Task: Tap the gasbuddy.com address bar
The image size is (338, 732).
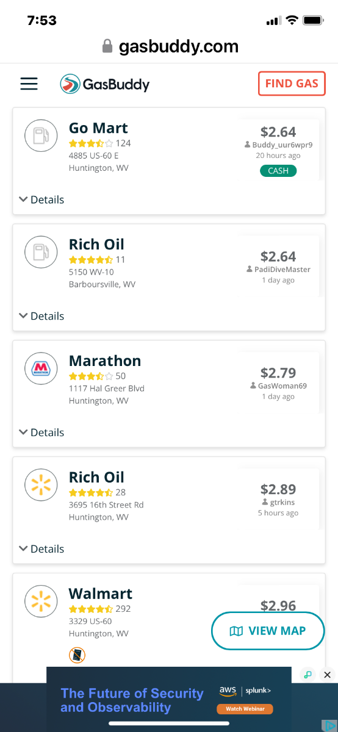Action: 170,46
